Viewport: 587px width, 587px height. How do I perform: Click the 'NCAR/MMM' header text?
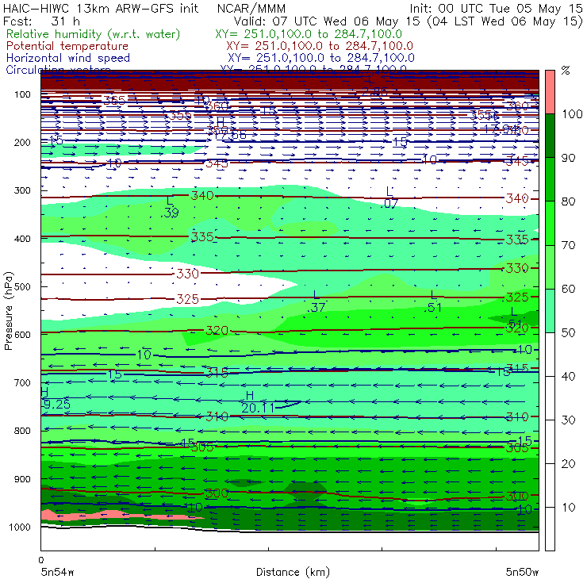pyautogui.click(x=251, y=8)
